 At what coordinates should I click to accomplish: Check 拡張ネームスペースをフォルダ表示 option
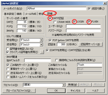point(8,77)
